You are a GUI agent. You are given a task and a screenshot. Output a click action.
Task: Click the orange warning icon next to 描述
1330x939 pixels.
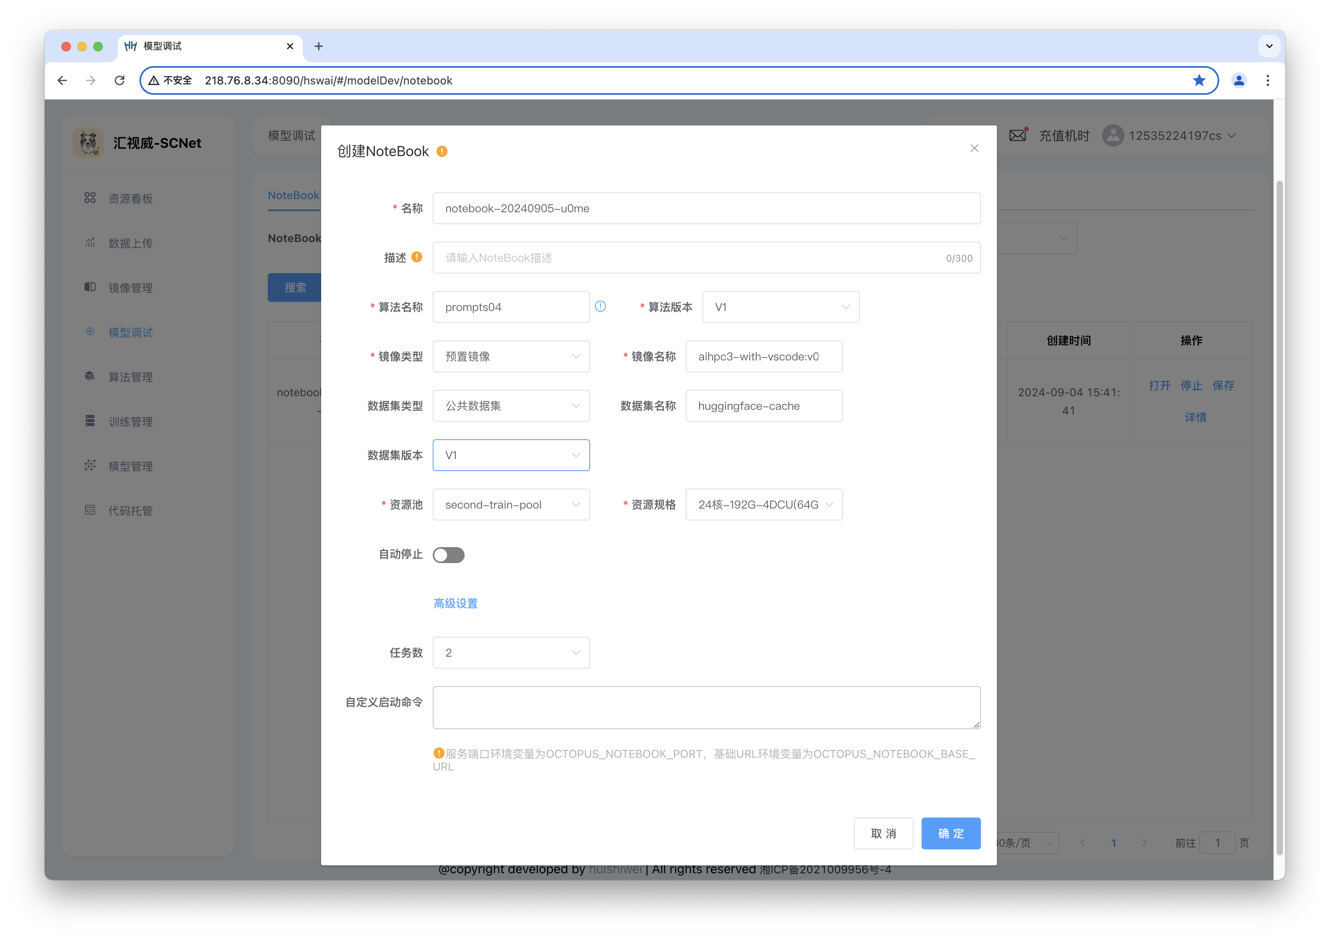416,257
